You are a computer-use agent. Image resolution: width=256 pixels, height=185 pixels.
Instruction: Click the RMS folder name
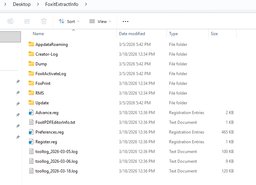(x=40, y=93)
